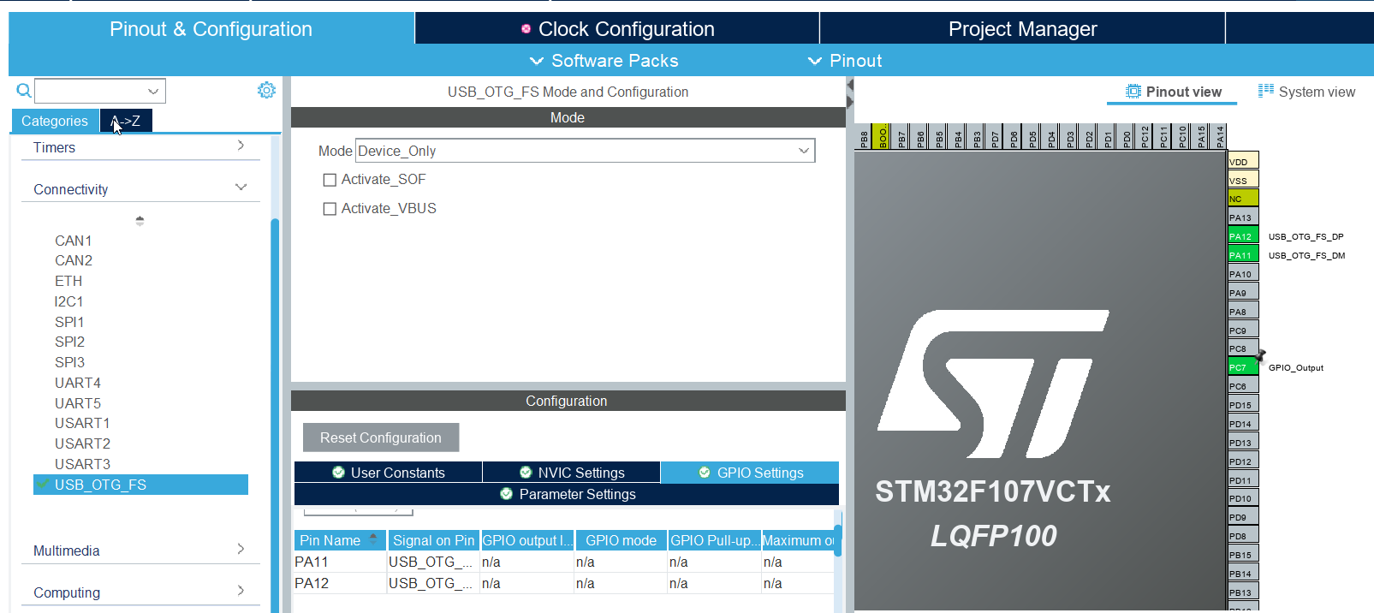Select the BOOT0 pin on chip top
The image size is (1374, 613).
[x=883, y=137]
